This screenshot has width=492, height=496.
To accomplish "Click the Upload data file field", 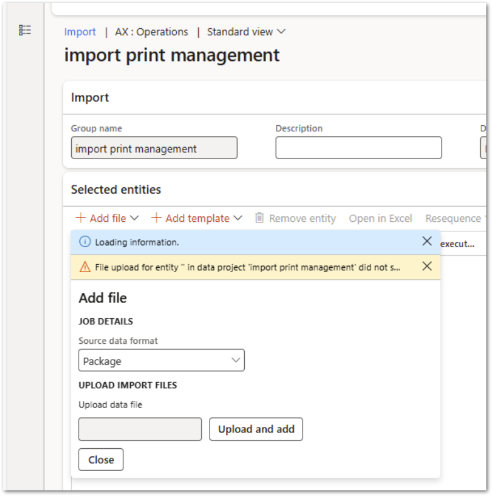I will (x=140, y=429).
